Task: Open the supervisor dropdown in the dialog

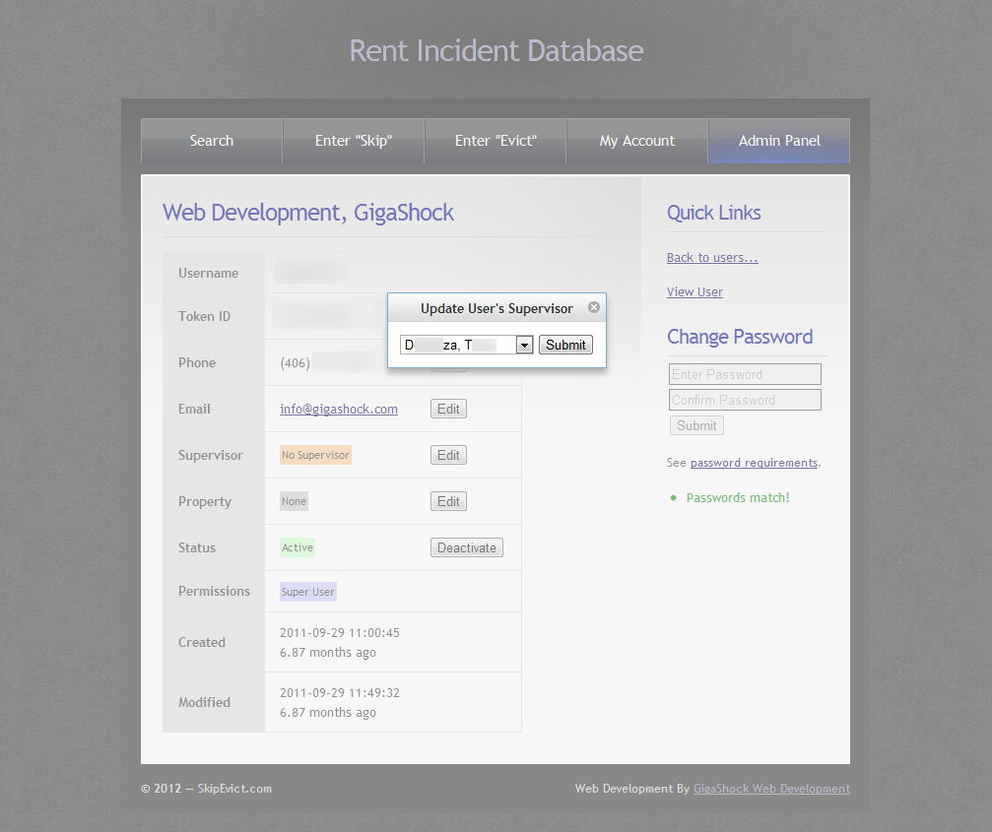Action: point(524,346)
